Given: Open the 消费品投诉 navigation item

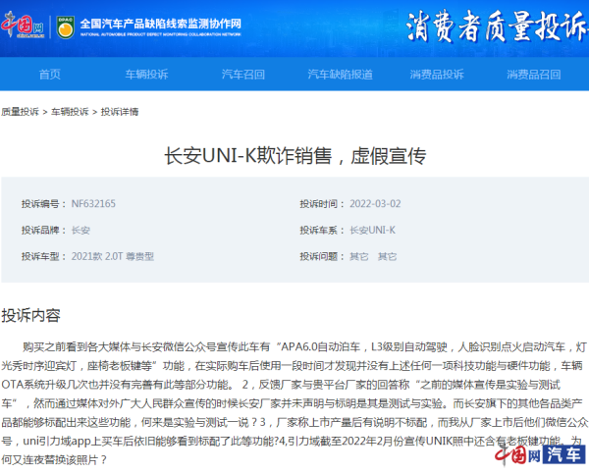Looking at the screenshot, I should (x=437, y=75).
